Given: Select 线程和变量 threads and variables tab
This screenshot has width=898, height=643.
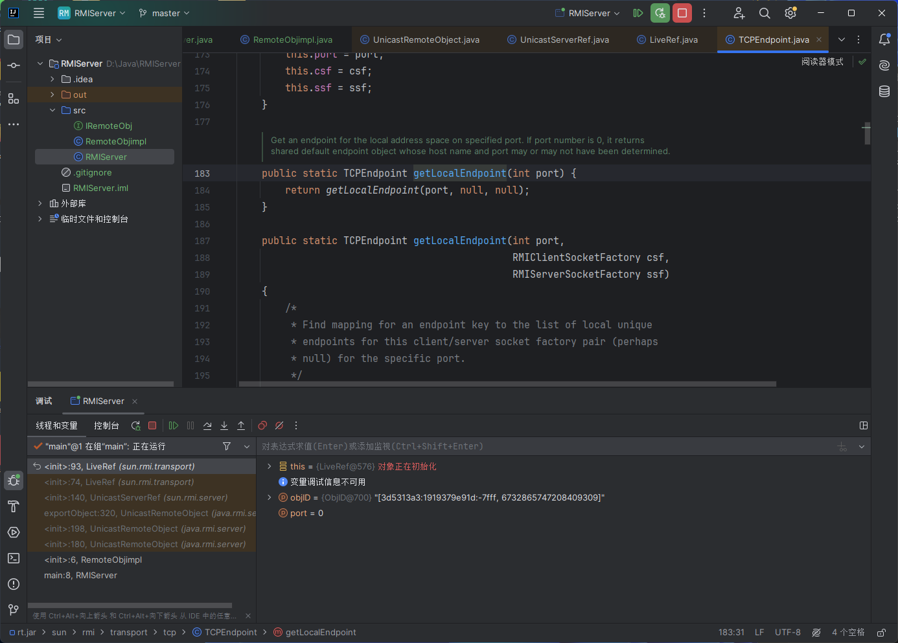Looking at the screenshot, I should (x=56, y=425).
